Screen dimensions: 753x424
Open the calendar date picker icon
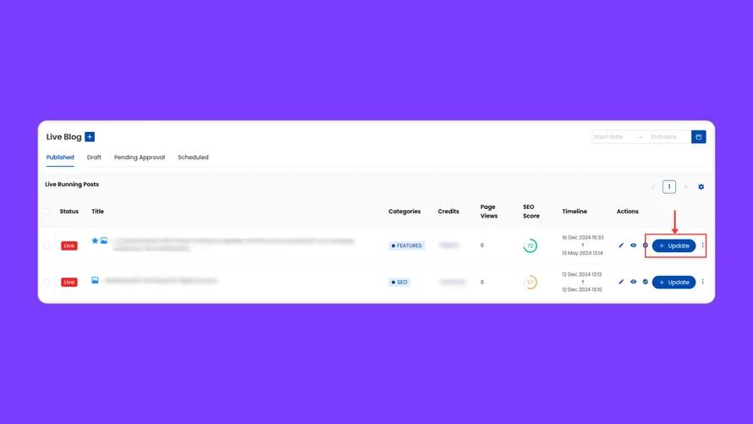click(699, 137)
